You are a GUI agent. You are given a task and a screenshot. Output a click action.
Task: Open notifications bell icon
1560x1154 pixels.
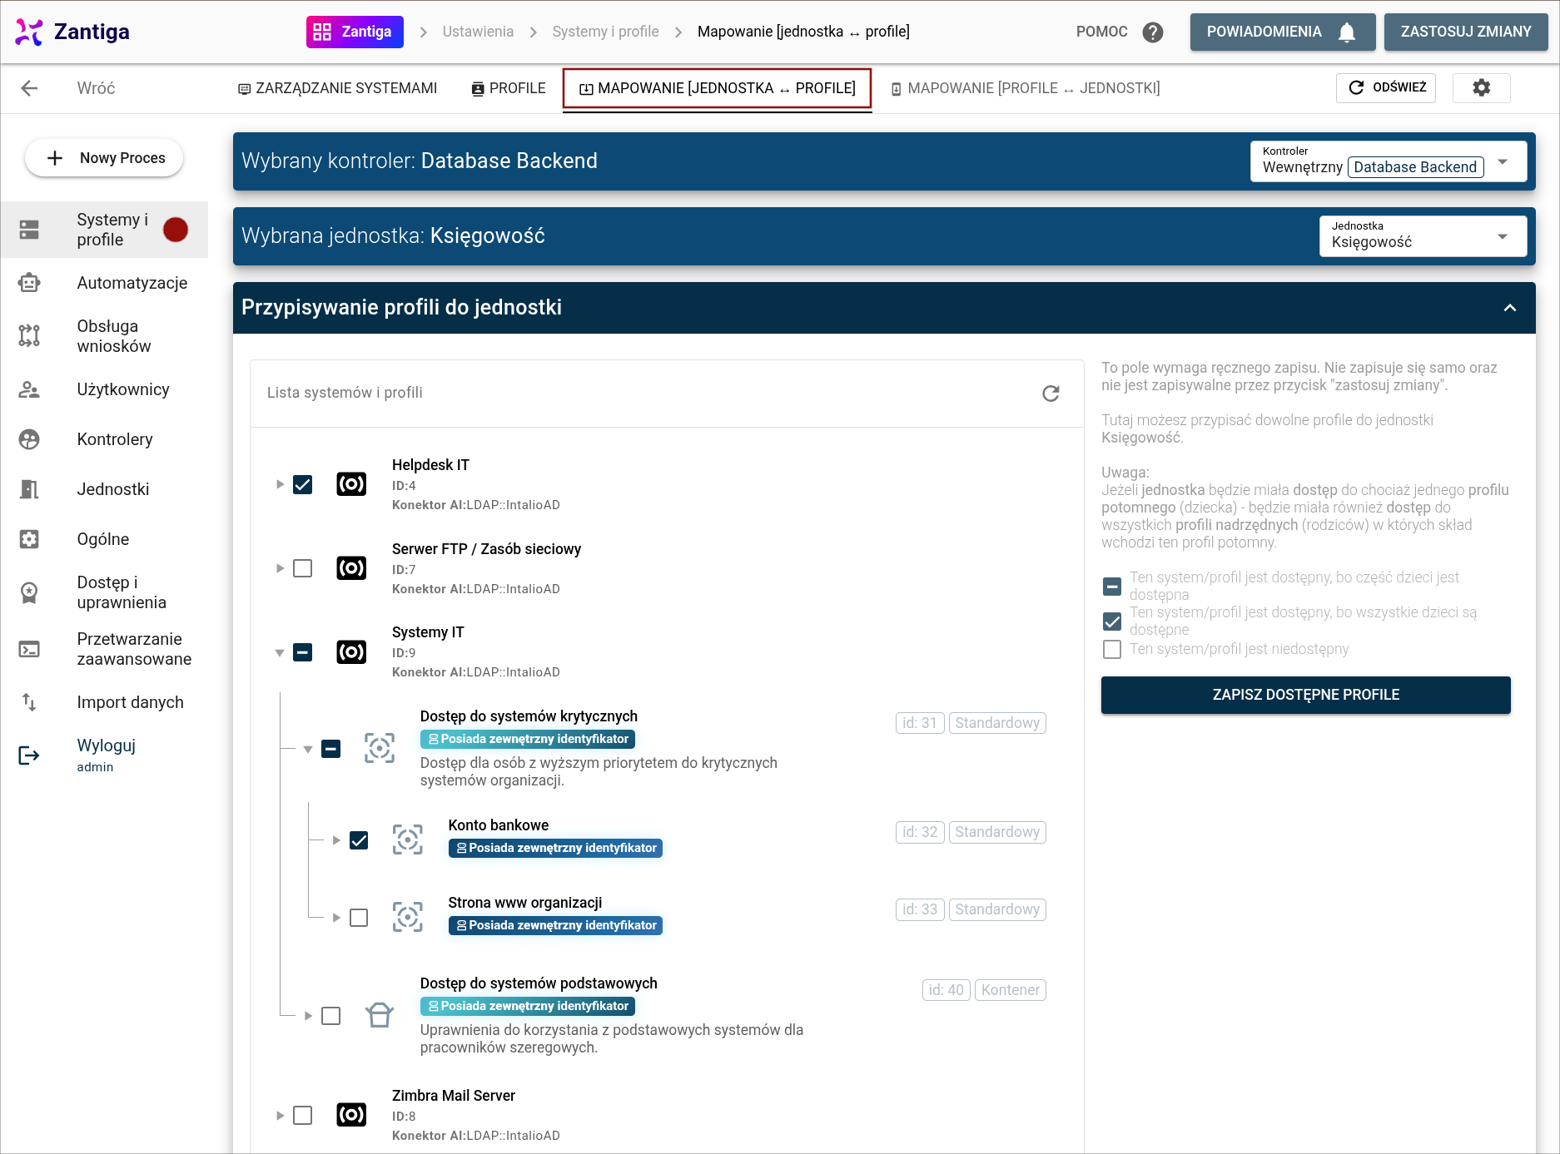tap(1346, 32)
